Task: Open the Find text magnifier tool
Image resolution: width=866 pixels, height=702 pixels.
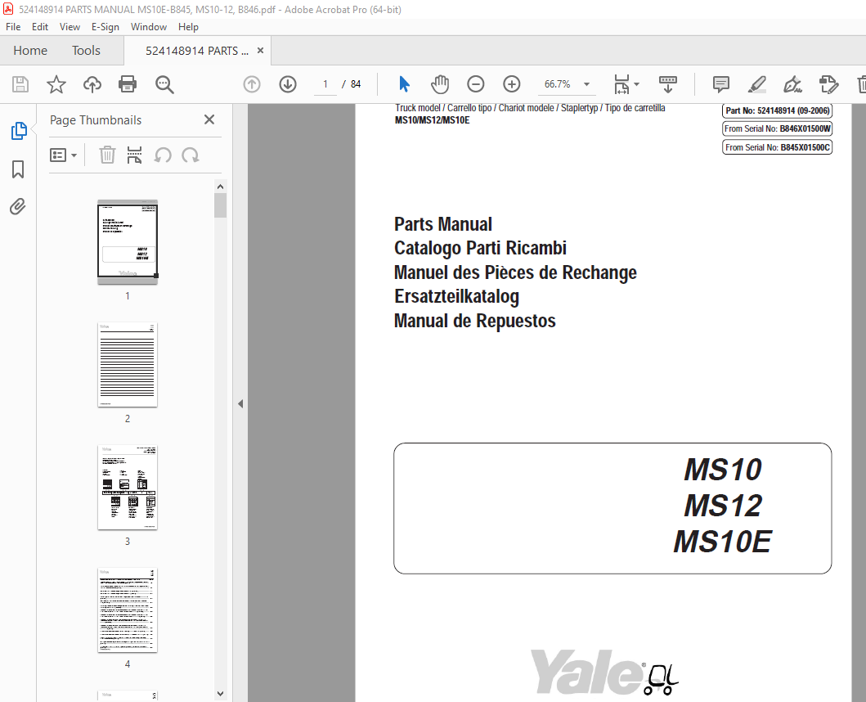Action: 164,84
